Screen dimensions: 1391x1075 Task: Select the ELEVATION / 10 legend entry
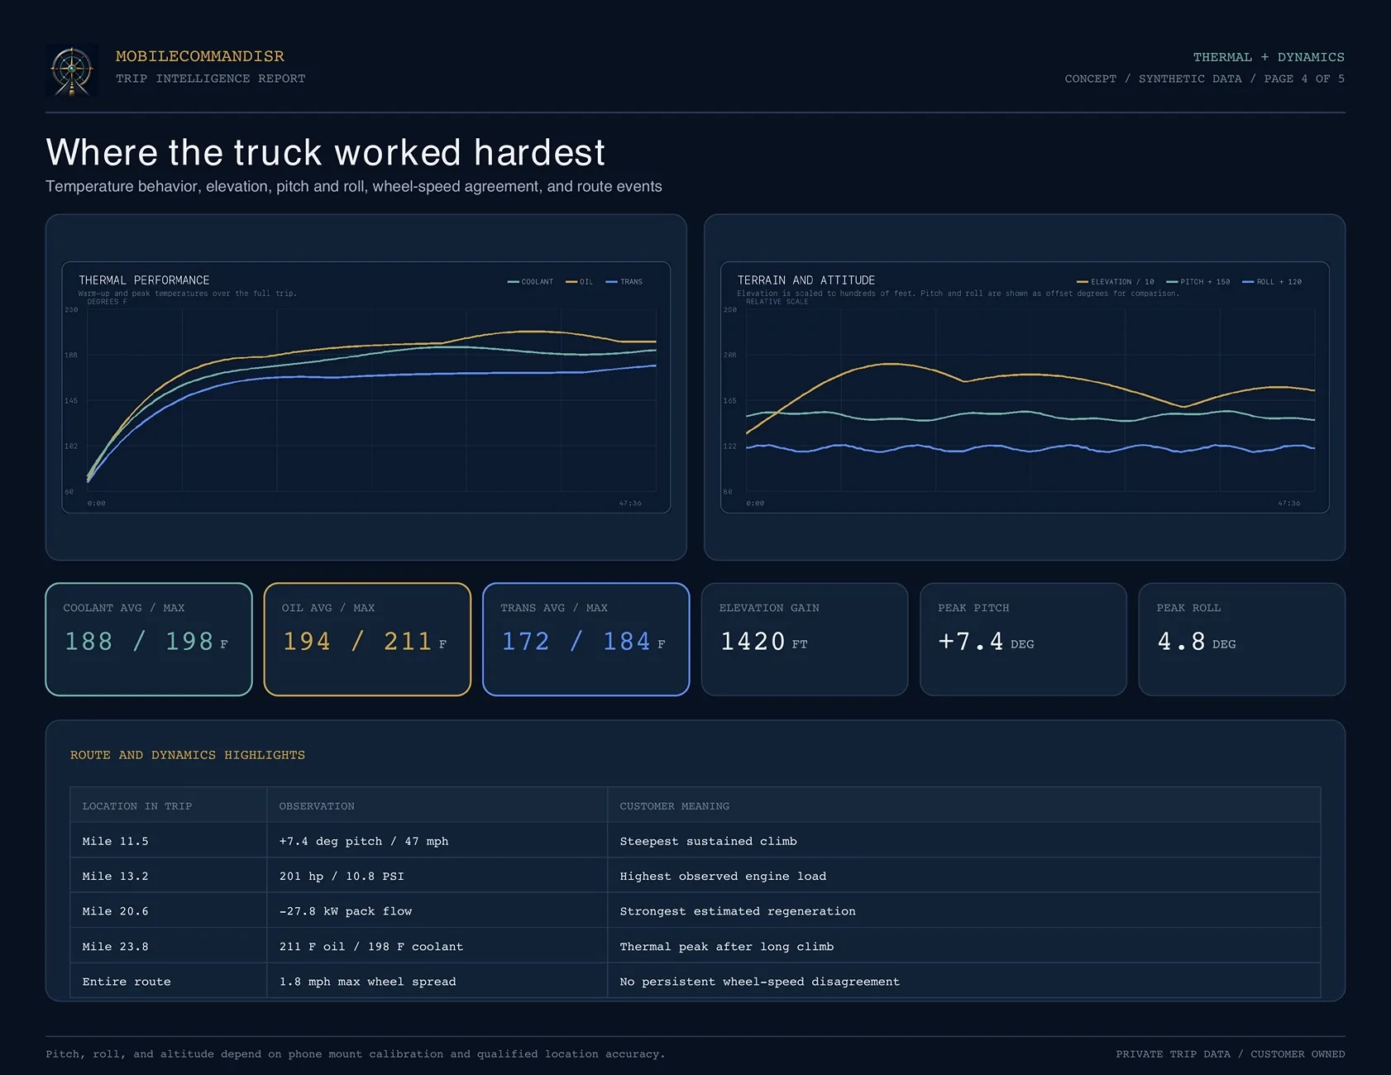1116,282
